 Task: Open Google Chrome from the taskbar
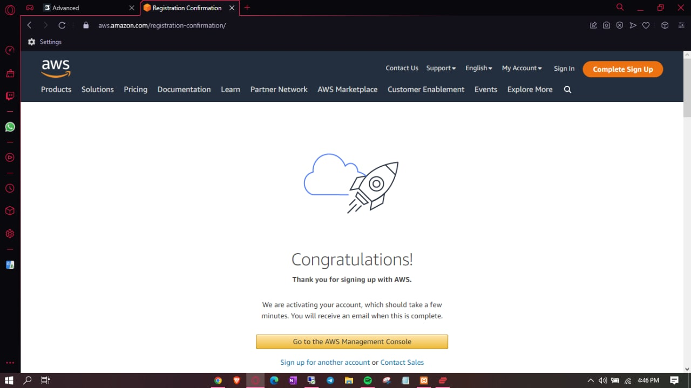pos(218,380)
